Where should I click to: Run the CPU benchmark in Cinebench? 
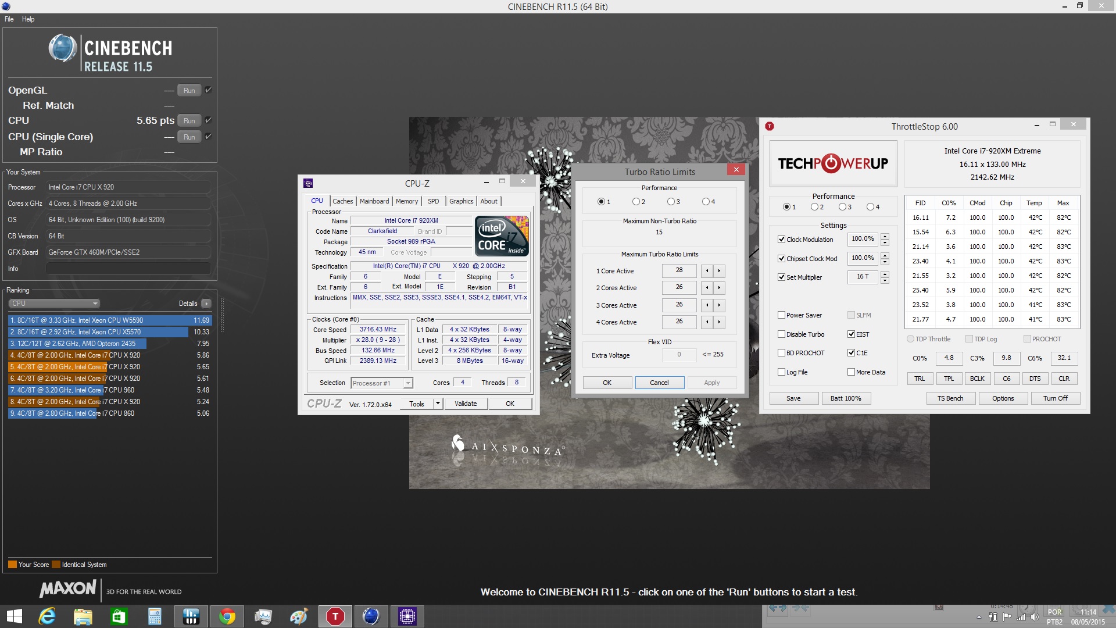189,120
